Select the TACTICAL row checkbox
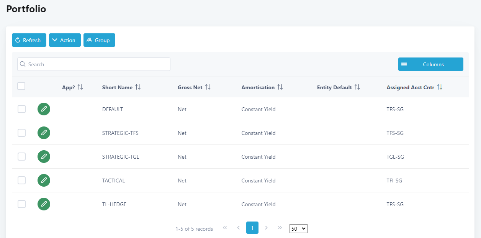The image size is (481, 238). coord(22,181)
